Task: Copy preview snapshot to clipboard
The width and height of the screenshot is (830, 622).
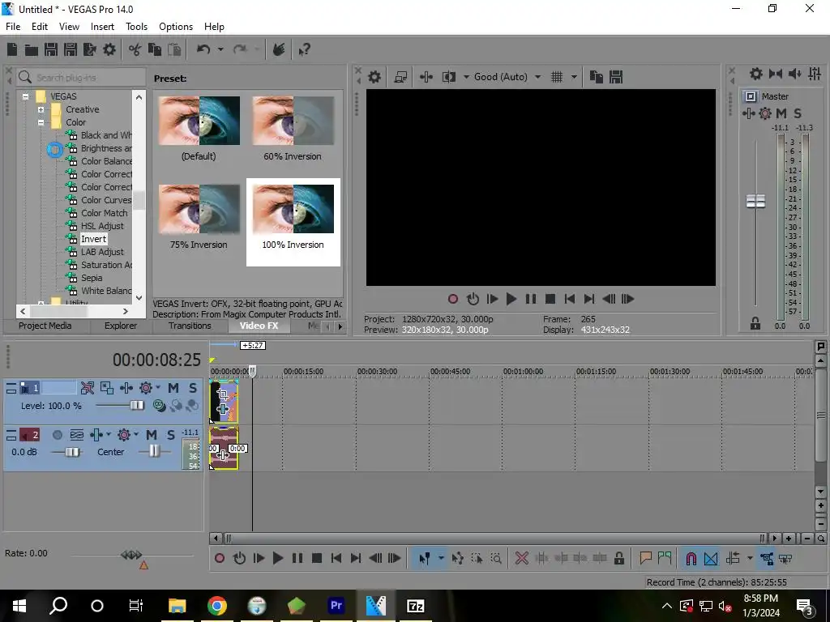Action: pos(597,77)
